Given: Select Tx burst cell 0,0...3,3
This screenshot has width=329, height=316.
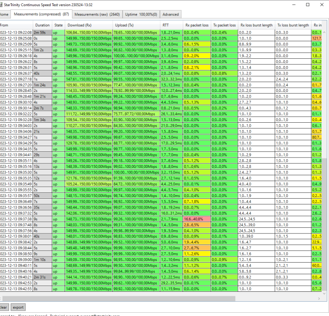Looking at the screenshot, I should pos(293,277).
